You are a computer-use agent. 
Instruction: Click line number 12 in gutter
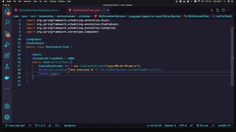[19, 47]
